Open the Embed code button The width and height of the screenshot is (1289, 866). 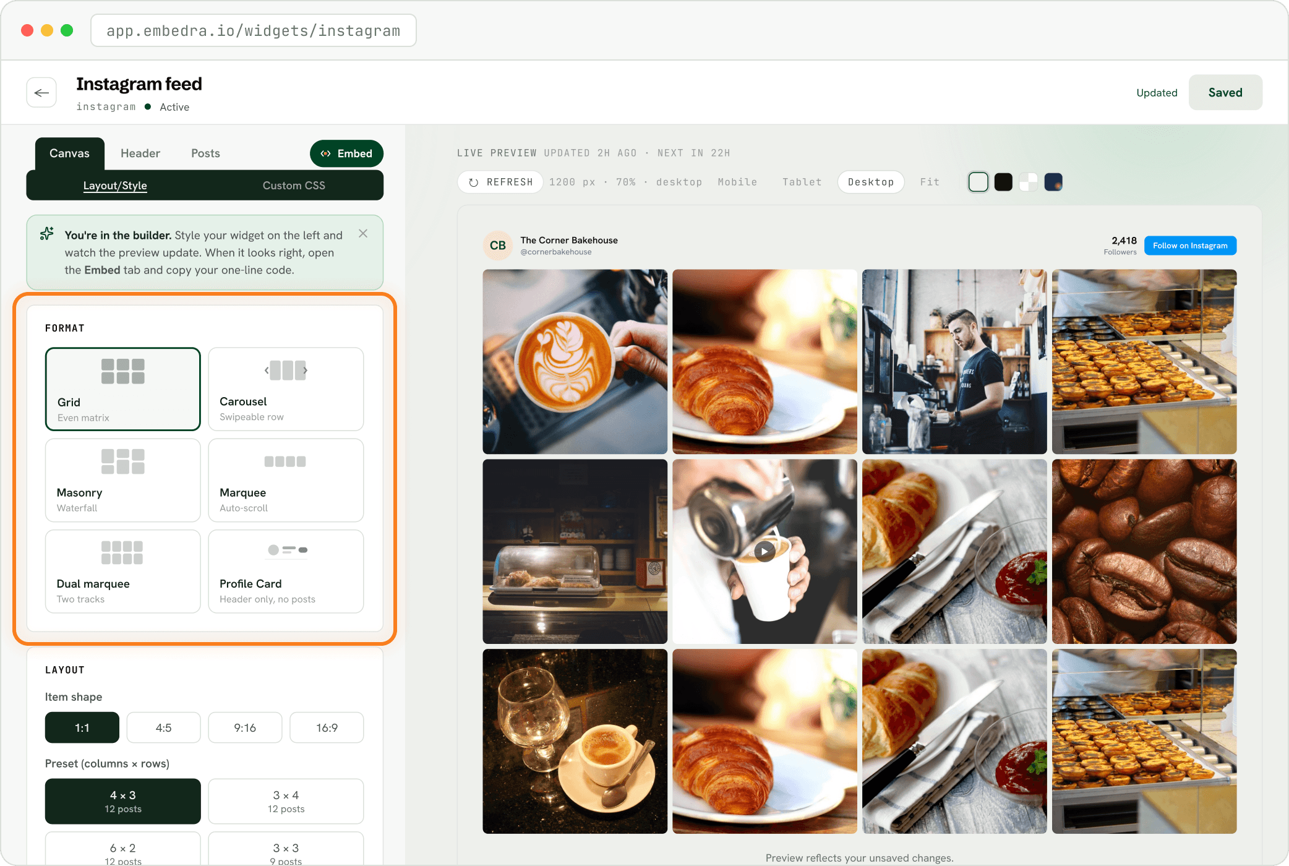346,153
